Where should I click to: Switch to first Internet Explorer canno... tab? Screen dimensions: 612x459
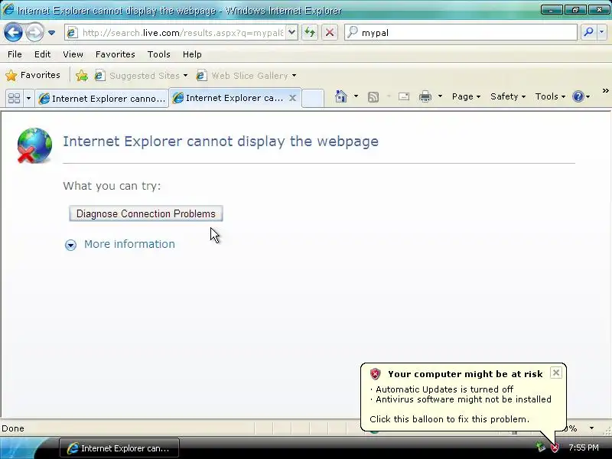click(102, 99)
